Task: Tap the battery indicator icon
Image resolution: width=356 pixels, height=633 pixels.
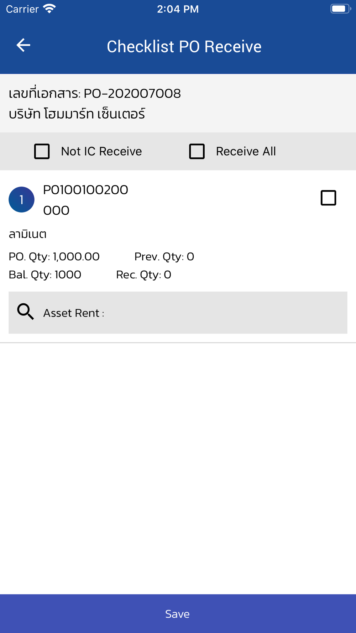Action: 340,9
